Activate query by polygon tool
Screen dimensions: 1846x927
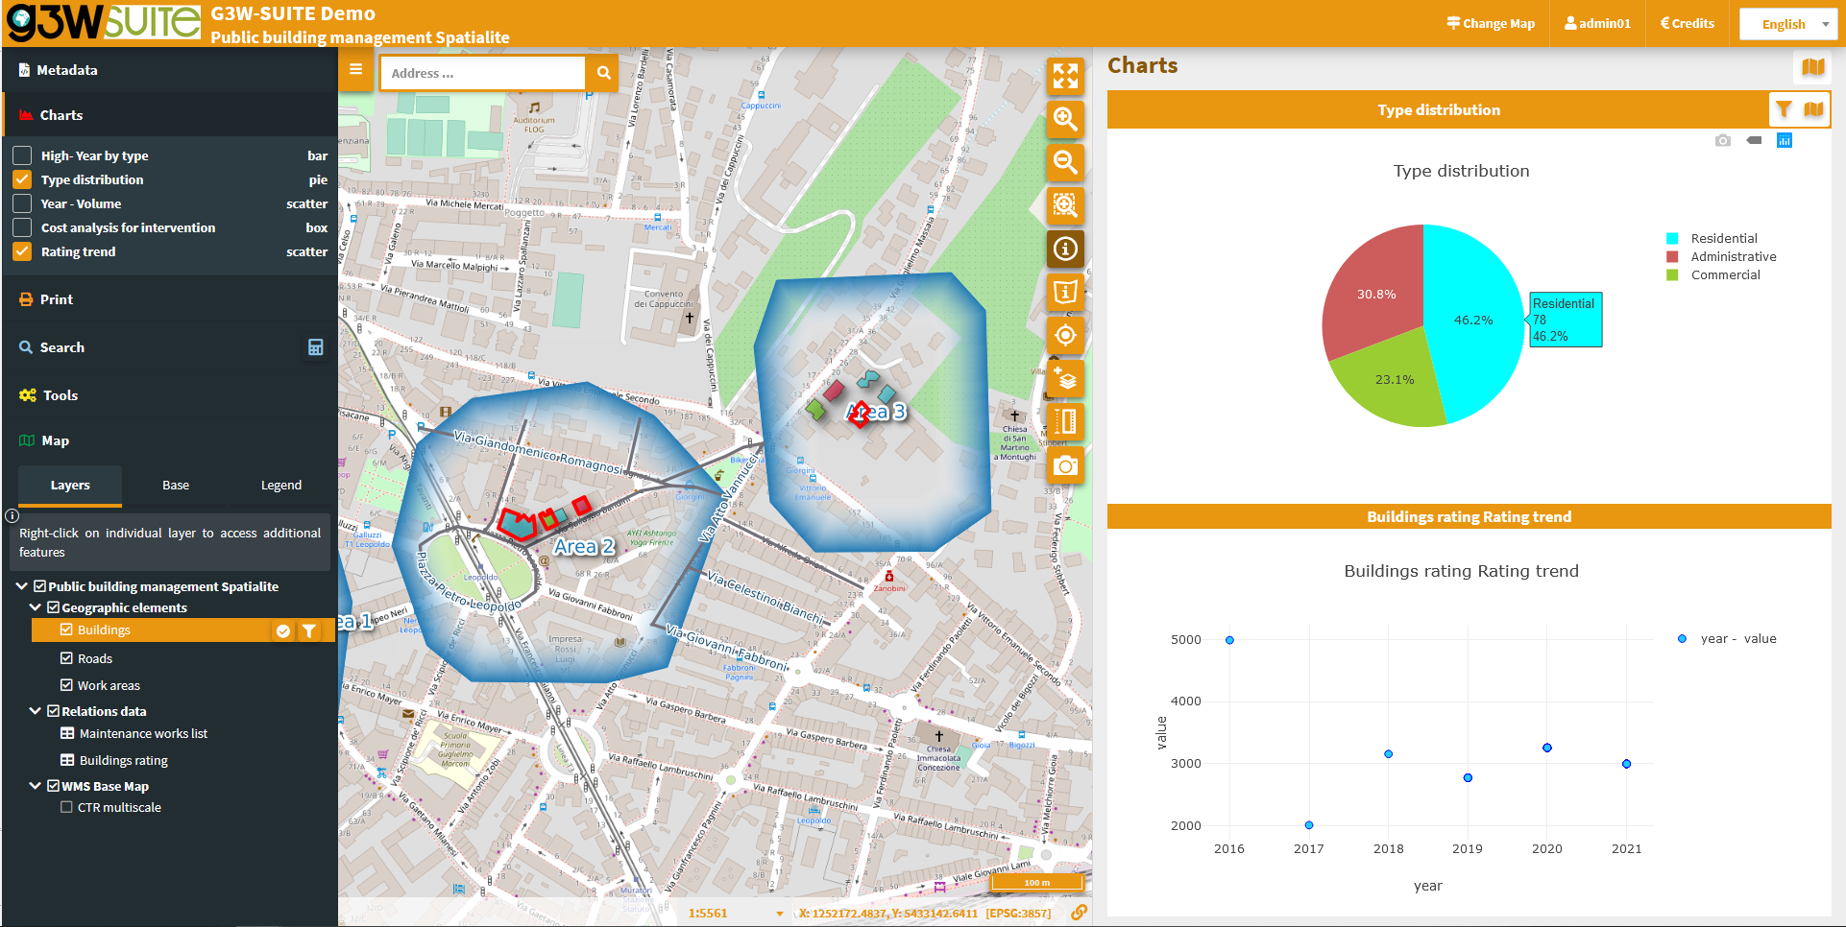click(1065, 292)
